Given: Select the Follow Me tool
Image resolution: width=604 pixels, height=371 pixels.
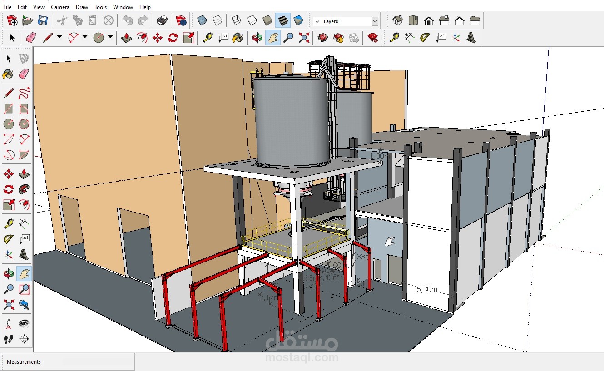Looking at the screenshot, I should tap(24, 189).
